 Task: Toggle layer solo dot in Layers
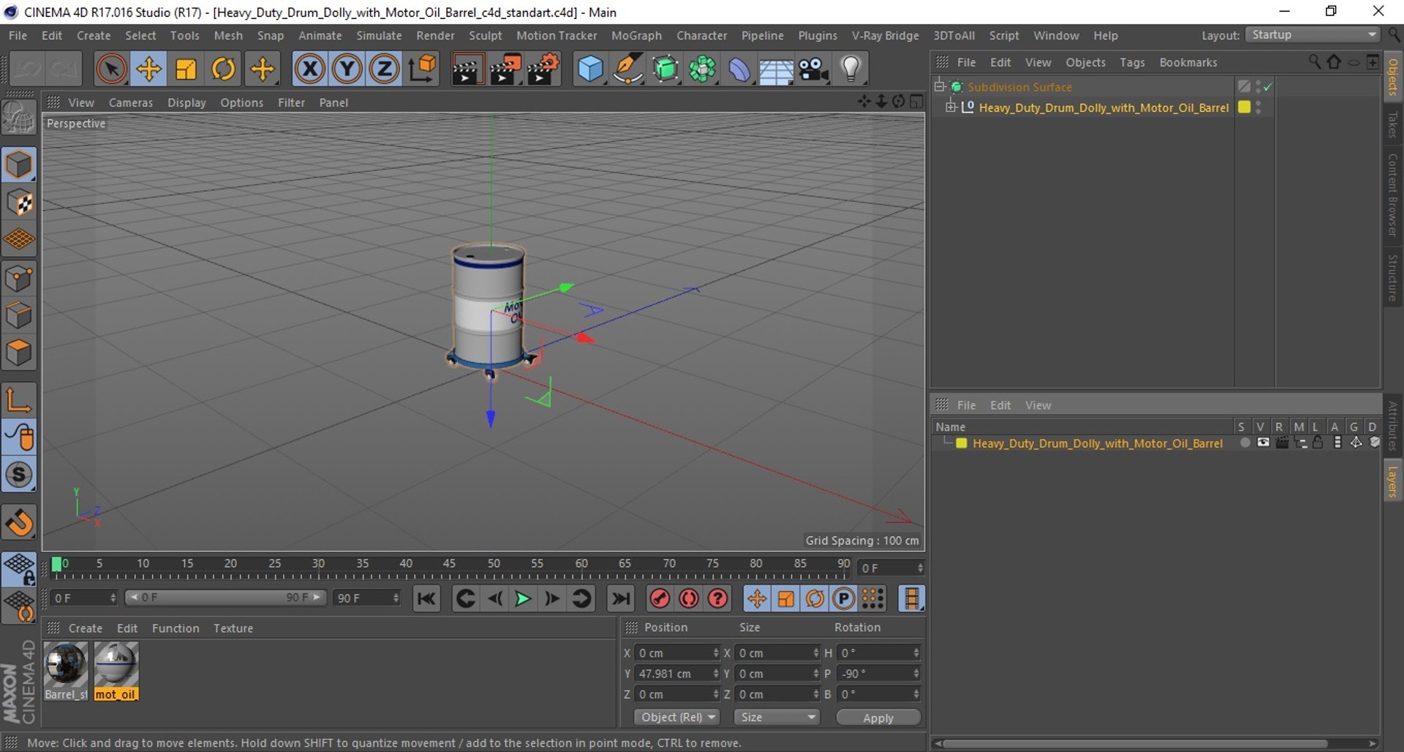(x=1245, y=443)
